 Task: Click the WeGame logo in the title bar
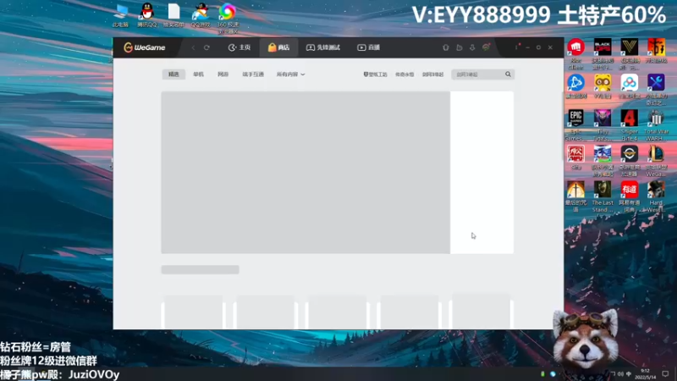point(144,47)
